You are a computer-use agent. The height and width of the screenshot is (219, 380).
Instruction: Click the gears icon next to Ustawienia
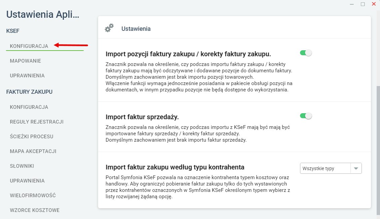point(109,28)
